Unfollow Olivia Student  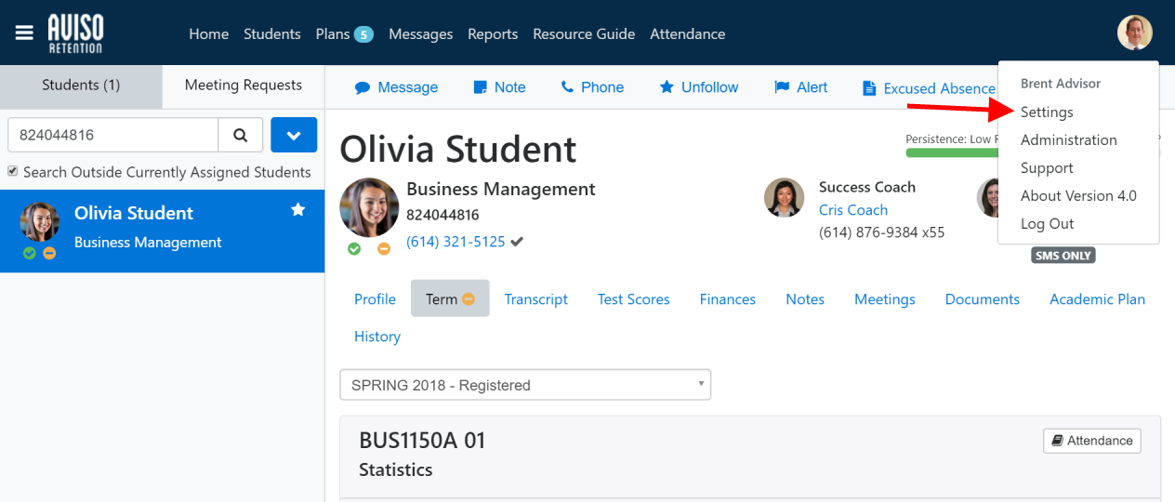click(x=699, y=87)
